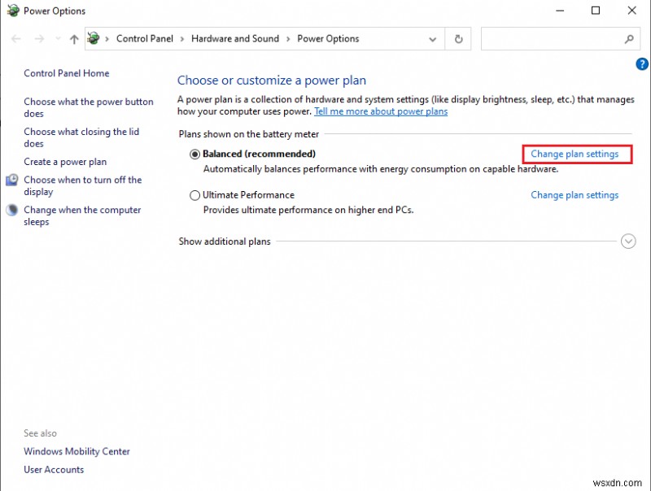Click Tell me more about power plans
Screen dimensions: 651x491
click(x=380, y=111)
